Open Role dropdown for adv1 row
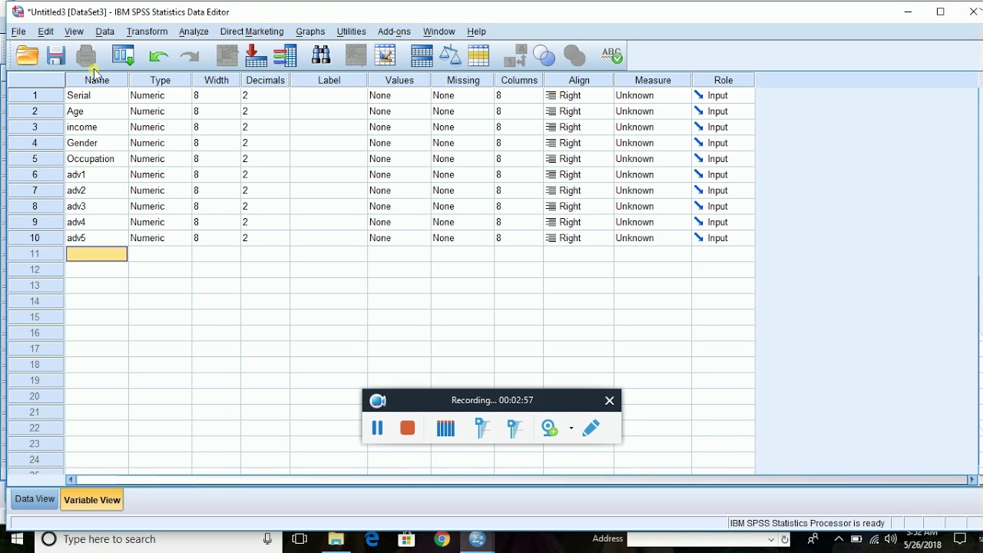983x553 pixels. pyautogui.click(x=723, y=175)
